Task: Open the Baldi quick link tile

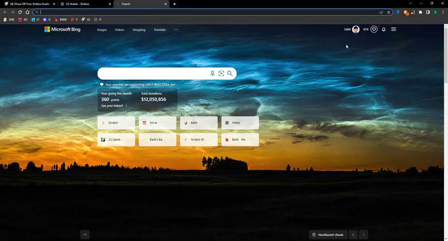Action: 199,122
